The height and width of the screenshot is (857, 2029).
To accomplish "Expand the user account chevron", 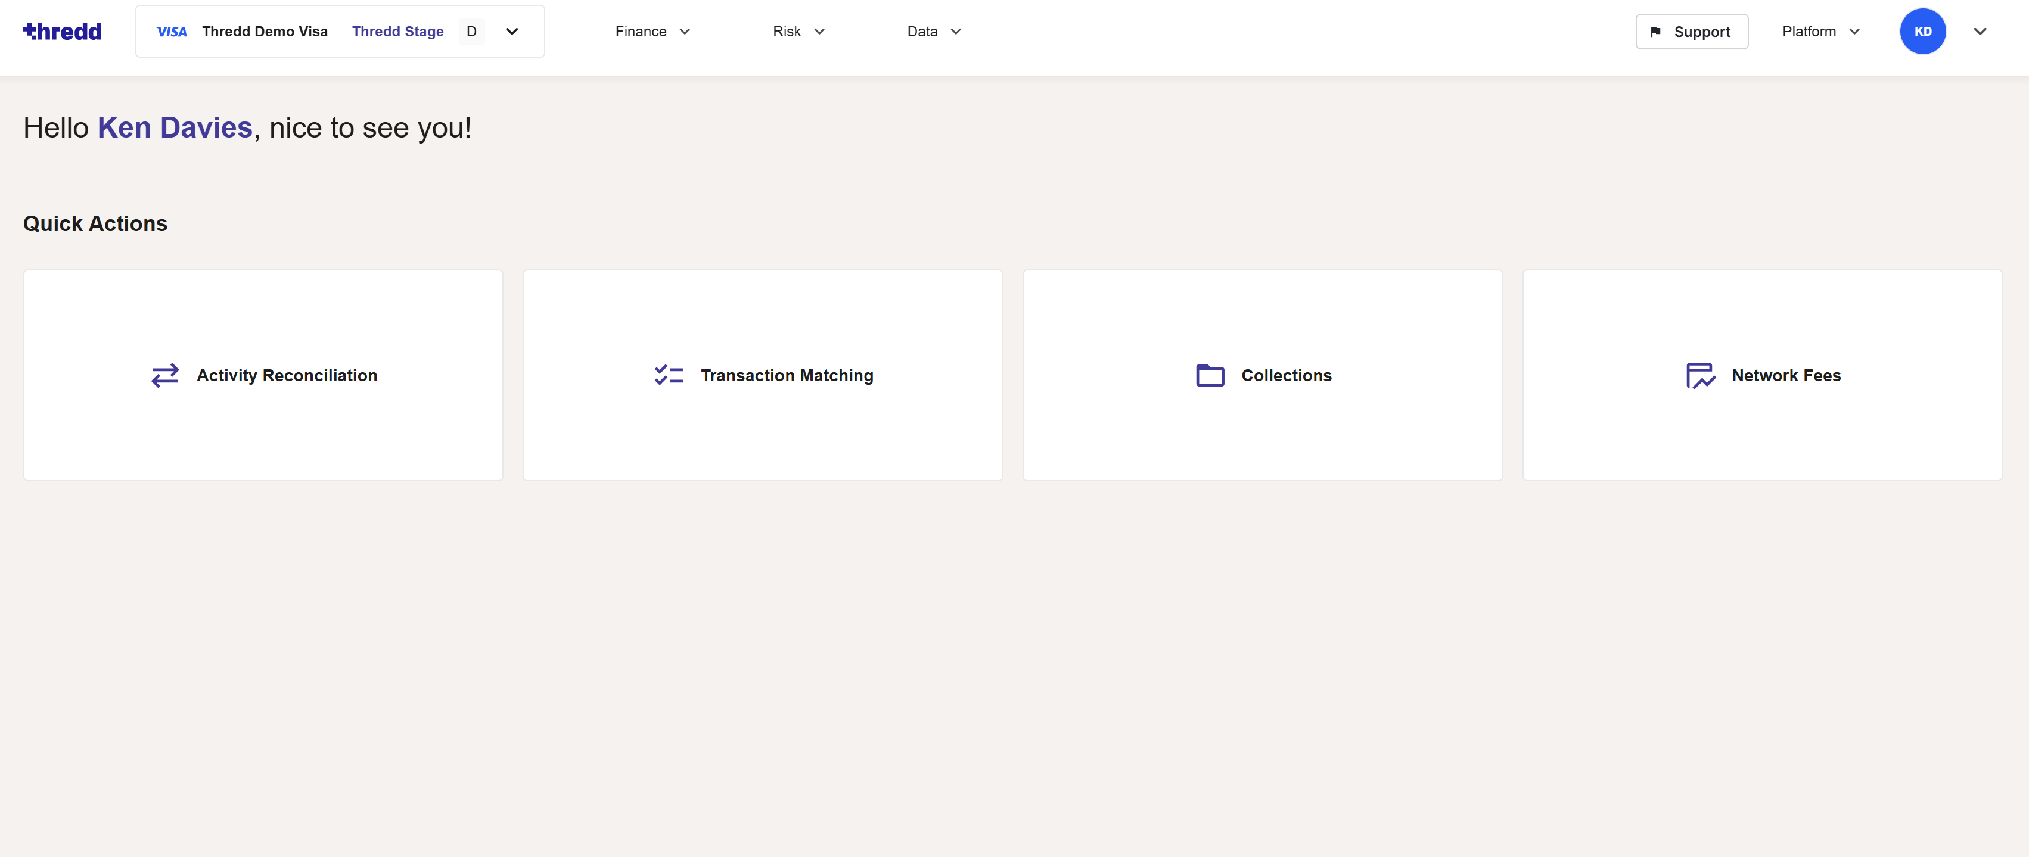I will pyautogui.click(x=1980, y=32).
